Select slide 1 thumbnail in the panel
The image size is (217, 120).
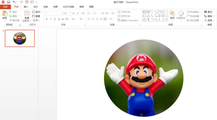point(20,38)
